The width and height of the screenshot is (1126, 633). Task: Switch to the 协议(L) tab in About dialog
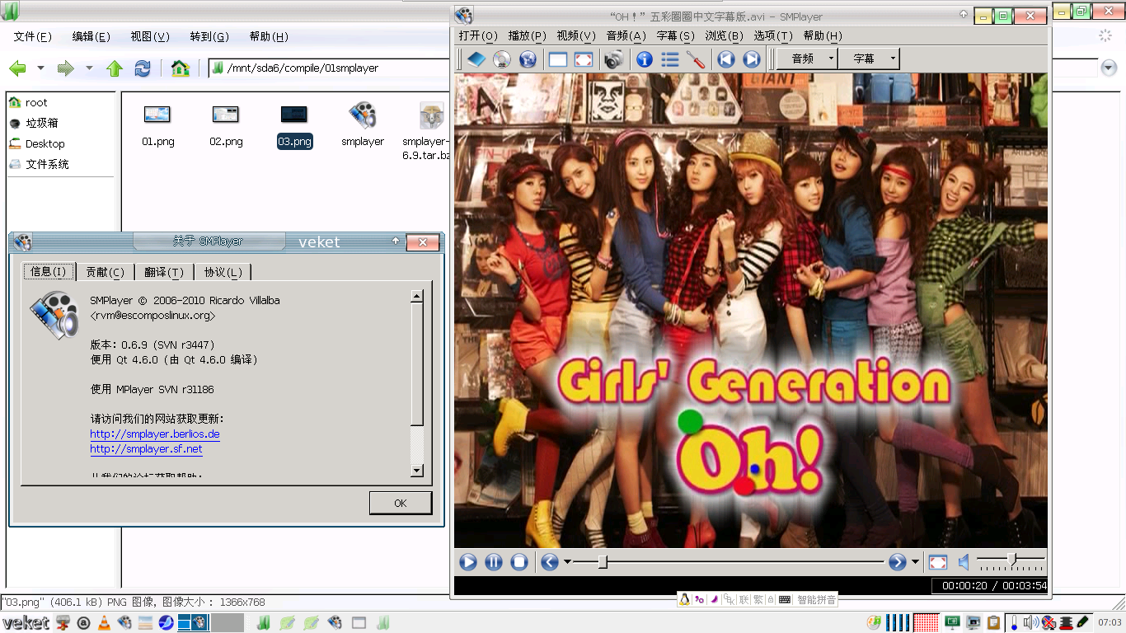click(x=223, y=272)
